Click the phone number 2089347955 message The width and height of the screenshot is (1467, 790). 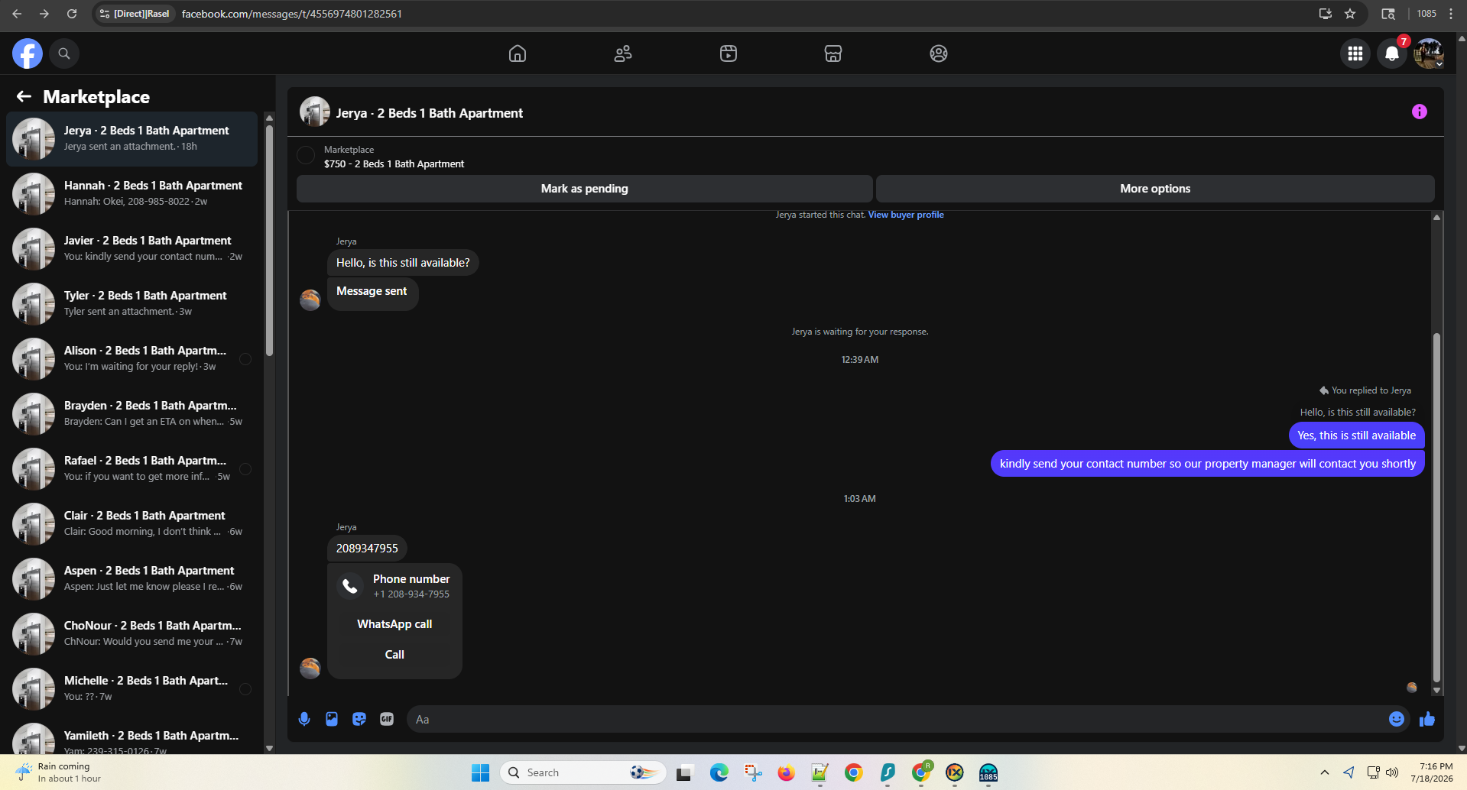pyautogui.click(x=367, y=549)
